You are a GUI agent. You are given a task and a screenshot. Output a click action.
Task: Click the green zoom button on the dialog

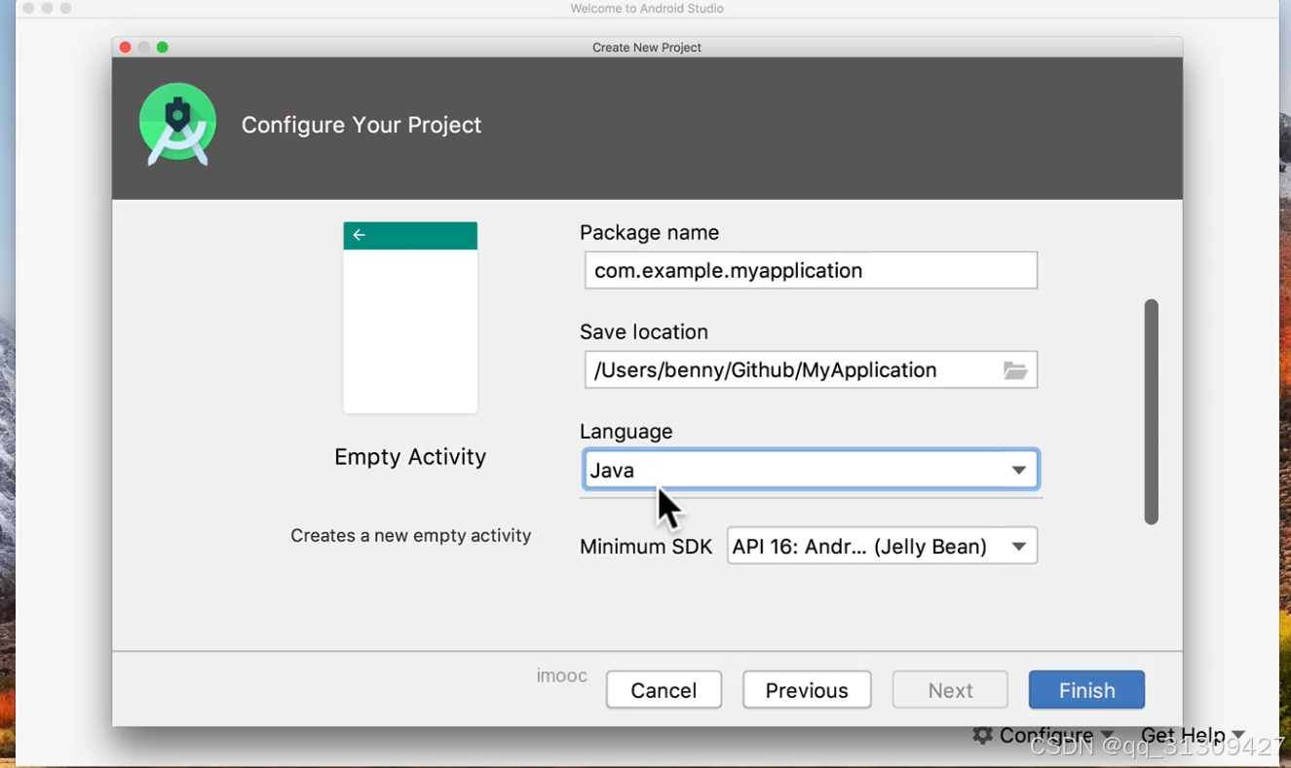pyautogui.click(x=162, y=46)
